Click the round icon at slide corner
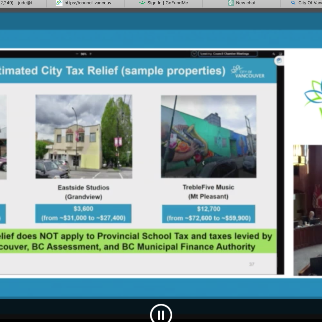The height and width of the screenshot is (322, 322). click(x=279, y=61)
